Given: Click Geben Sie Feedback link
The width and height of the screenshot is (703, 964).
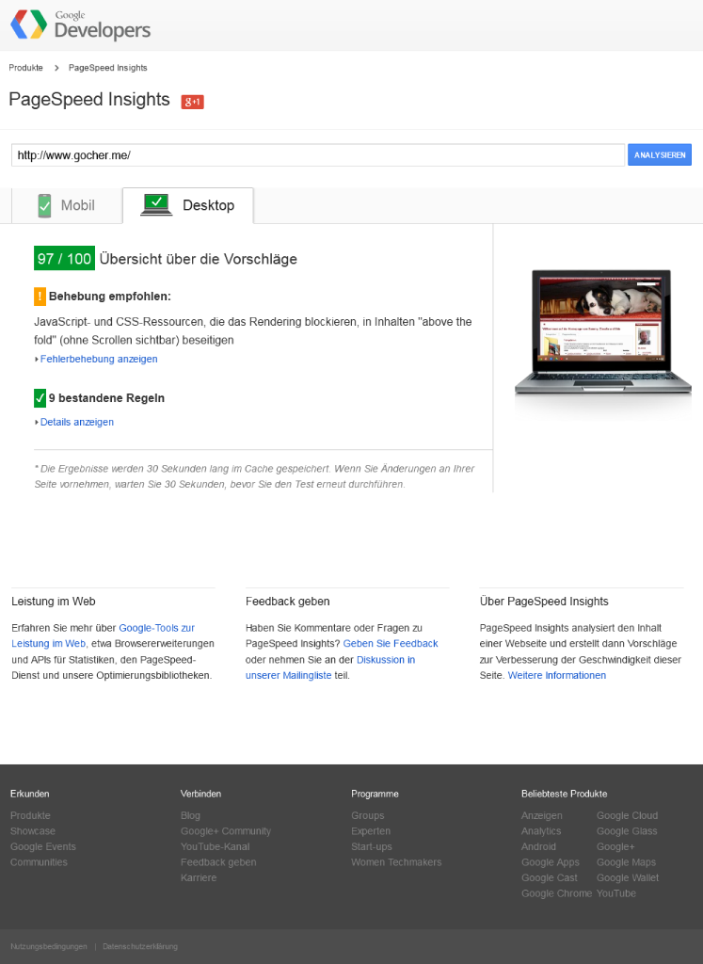Looking at the screenshot, I should click(x=391, y=644).
